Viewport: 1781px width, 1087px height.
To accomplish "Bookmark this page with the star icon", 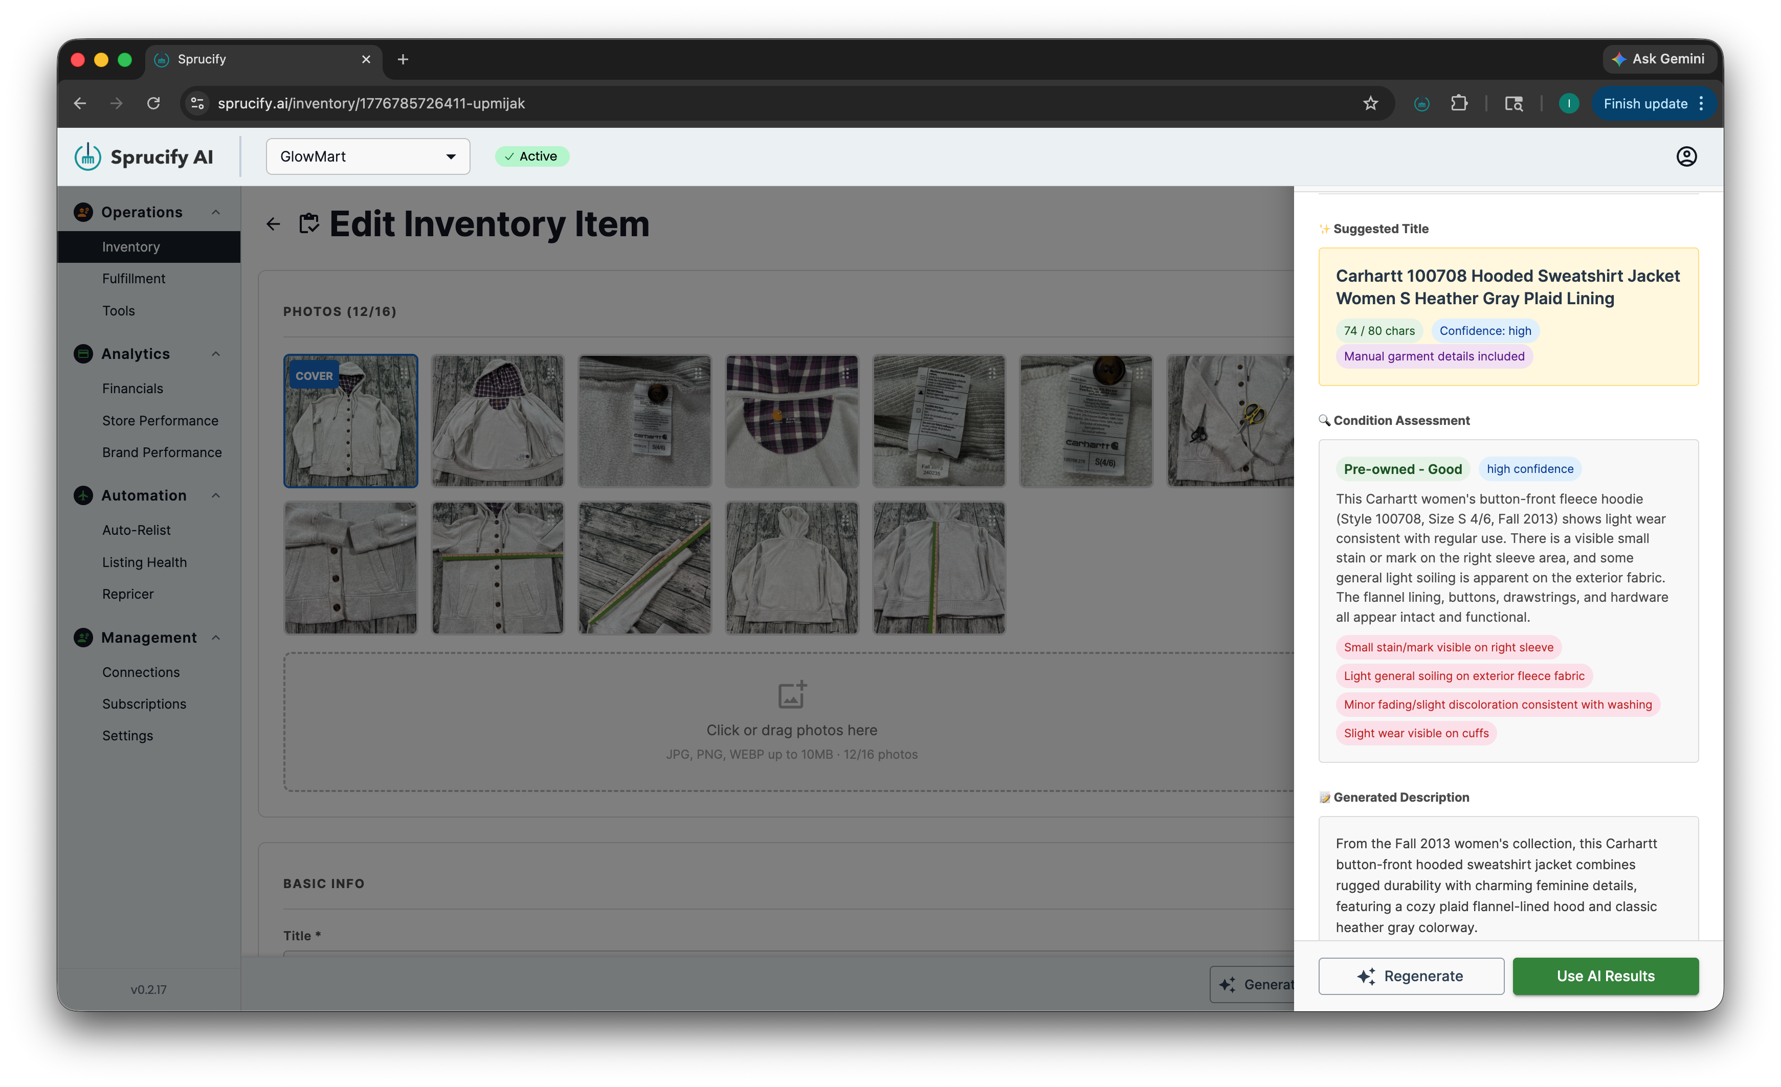I will click(1370, 103).
